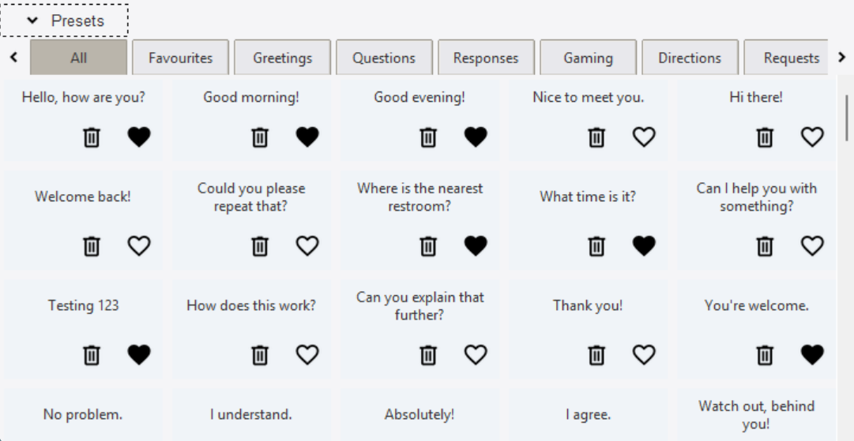Collapse the Presets section
The width and height of the screenshot is (854, 441).
tap(64, 21)
